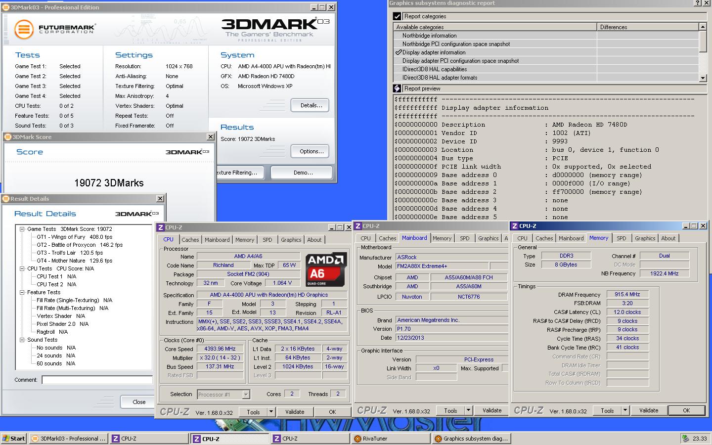Click Validate in CPU-Z Memory window
Screen dimensions: 712x445
point(648,410)
